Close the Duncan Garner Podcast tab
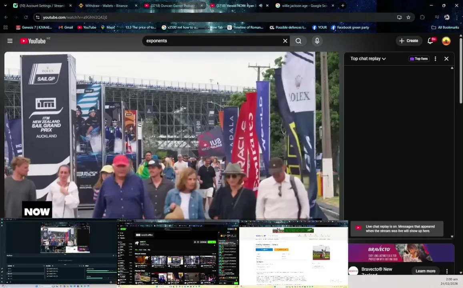This screenshot has height=288, width=463. 201,6
